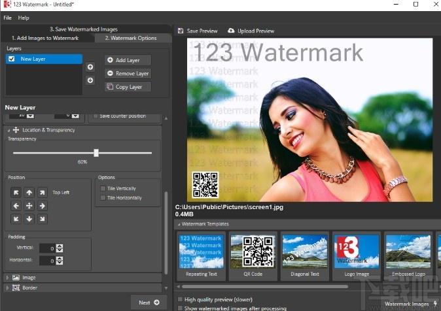Click the Transparency slider handle
Image resolution: width=441 pixels, height=311 pixels.
(x=96, y=153)
